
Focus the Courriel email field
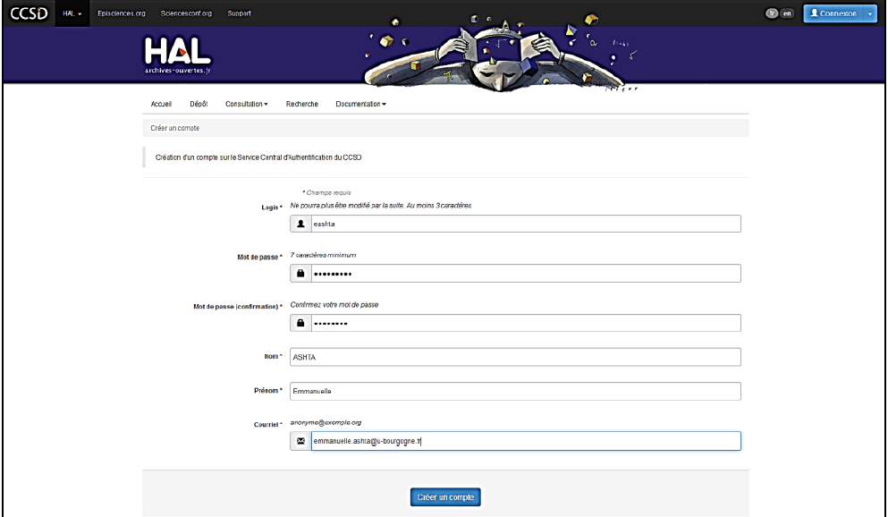526,441
